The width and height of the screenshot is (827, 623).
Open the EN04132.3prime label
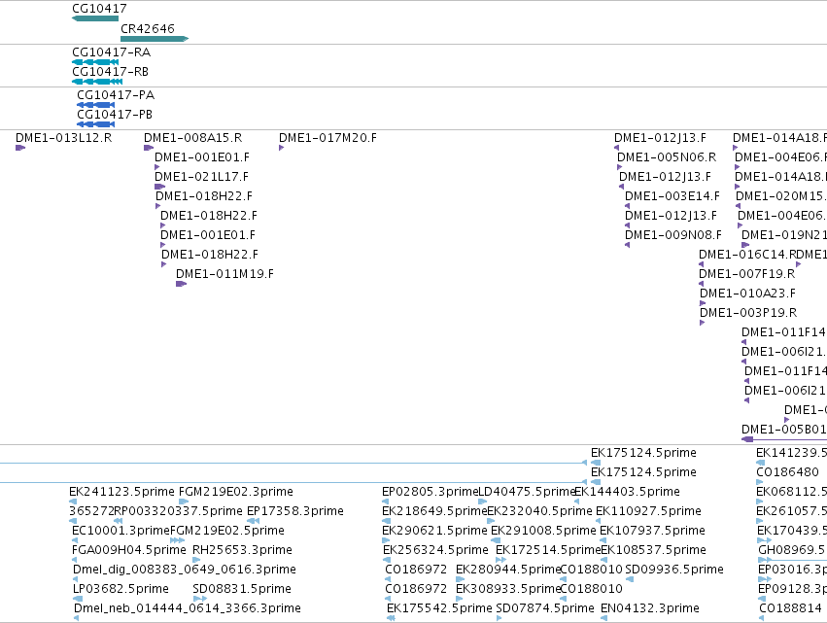pos(650,608)
